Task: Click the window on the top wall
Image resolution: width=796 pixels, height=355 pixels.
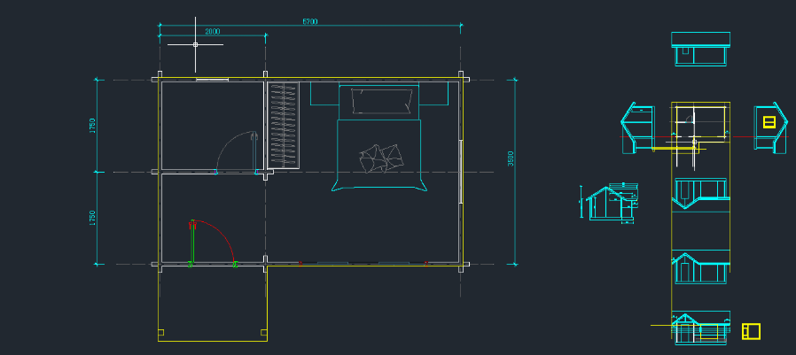Action: click(212, 81)
